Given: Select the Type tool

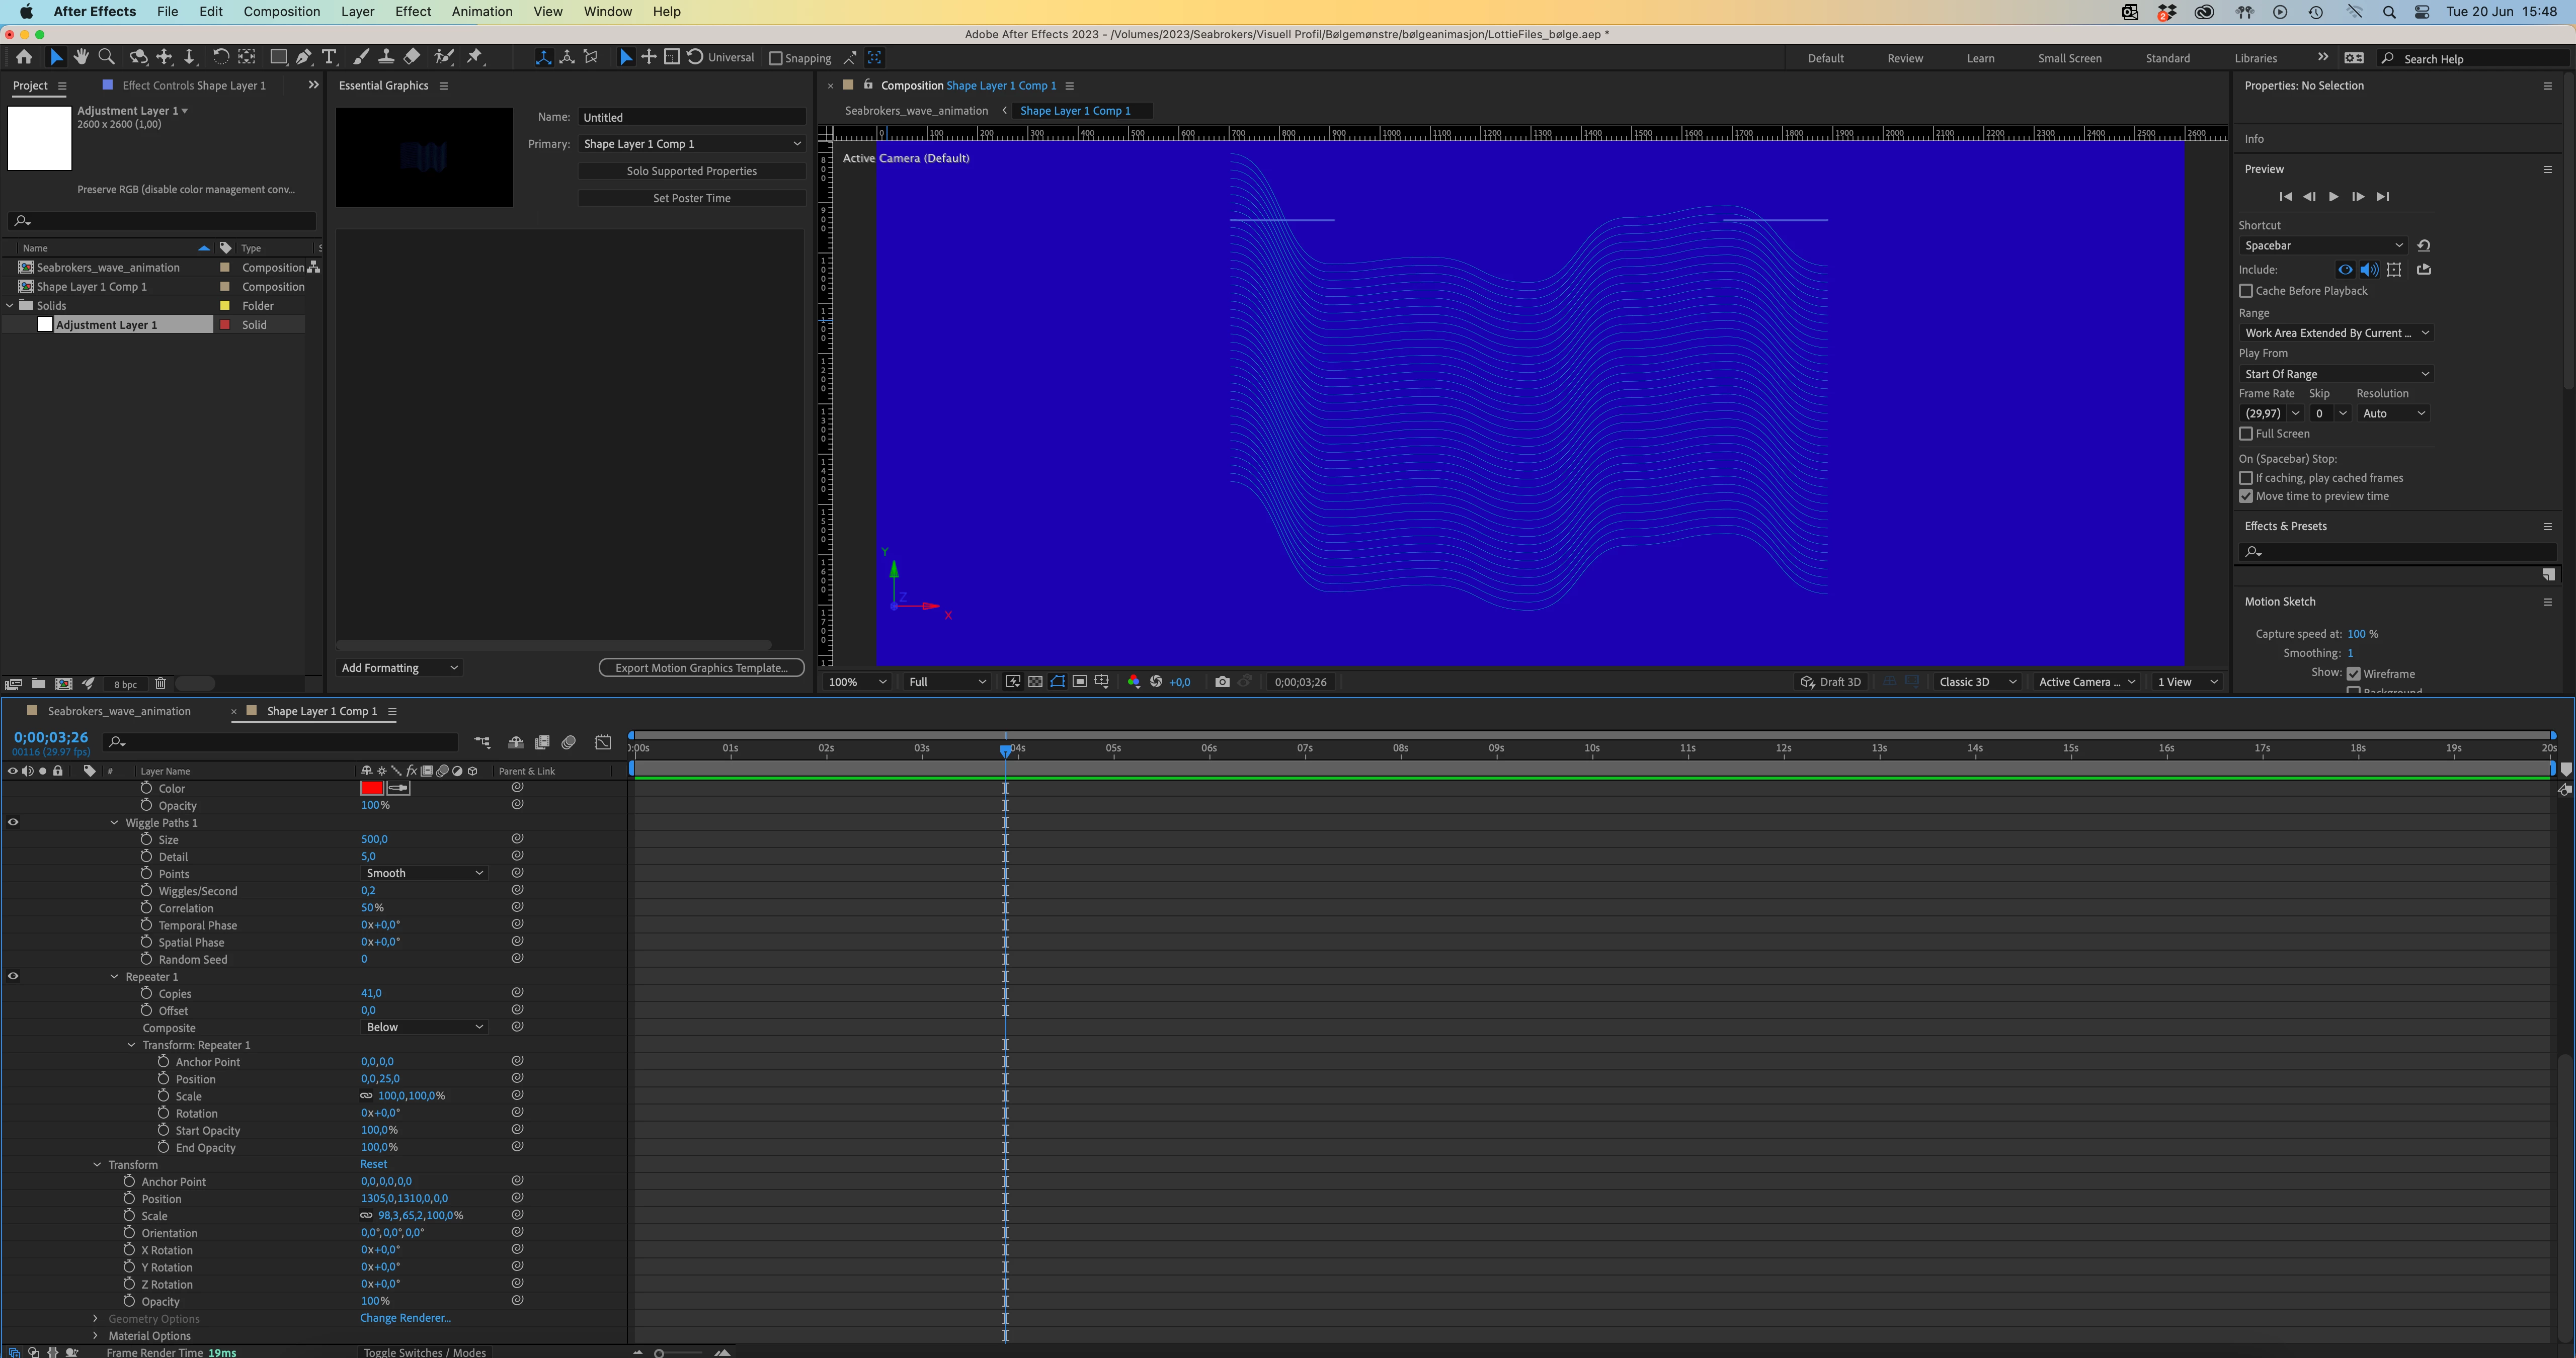Looking at the screenshot, I should 329,57.
